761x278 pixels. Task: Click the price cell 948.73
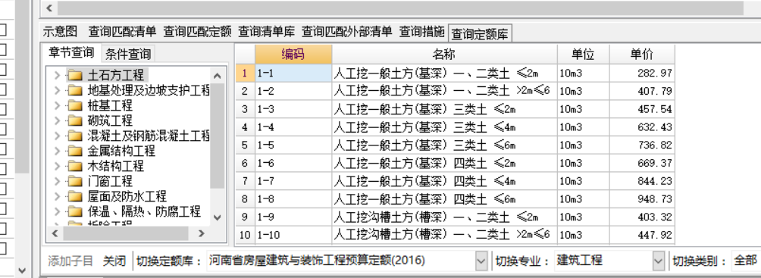tap(642, 199)
